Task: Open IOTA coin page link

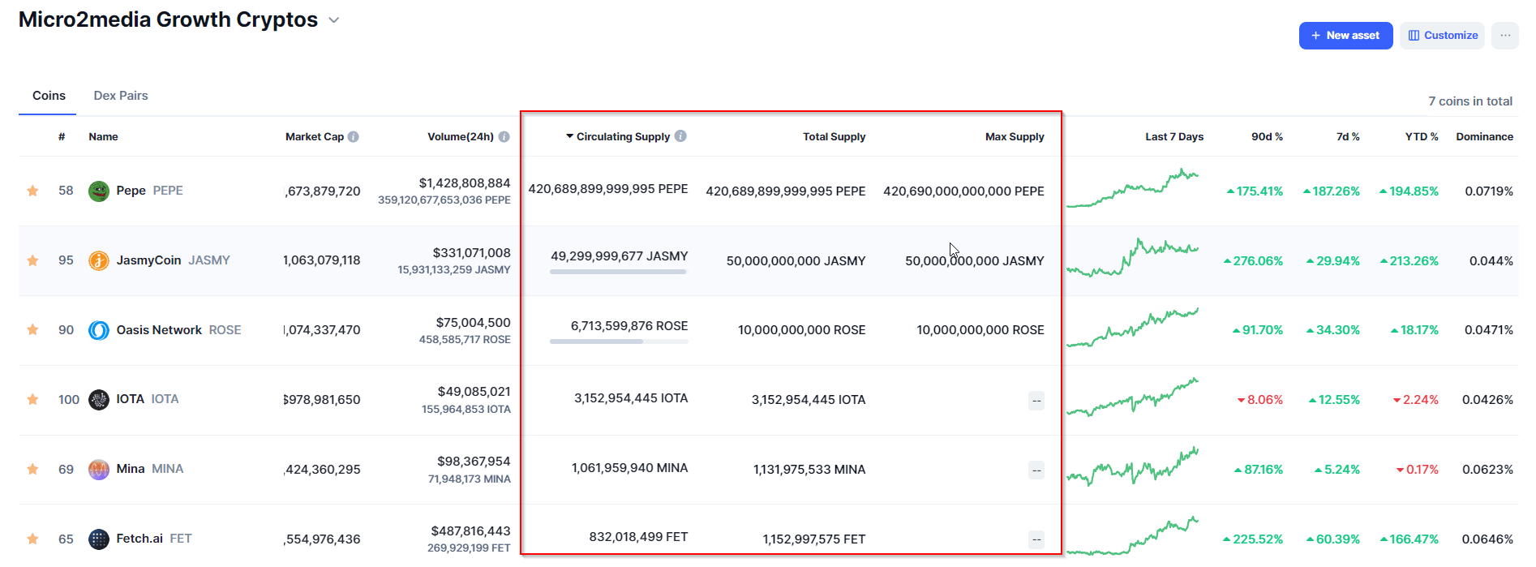Action: 148,399
